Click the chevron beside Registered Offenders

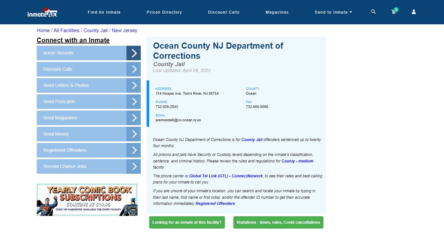point(134,150)
